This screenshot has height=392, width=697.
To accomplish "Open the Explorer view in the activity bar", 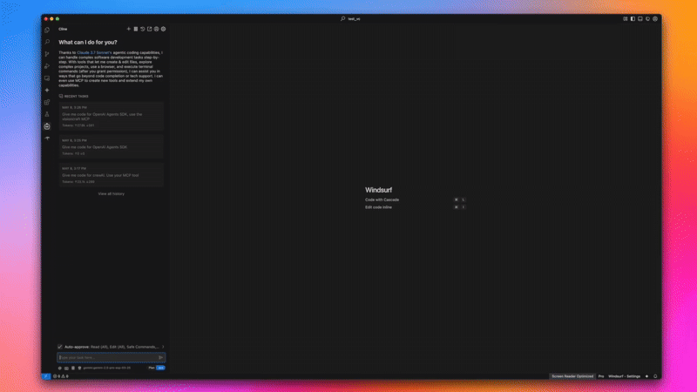I will coord(47,30).
